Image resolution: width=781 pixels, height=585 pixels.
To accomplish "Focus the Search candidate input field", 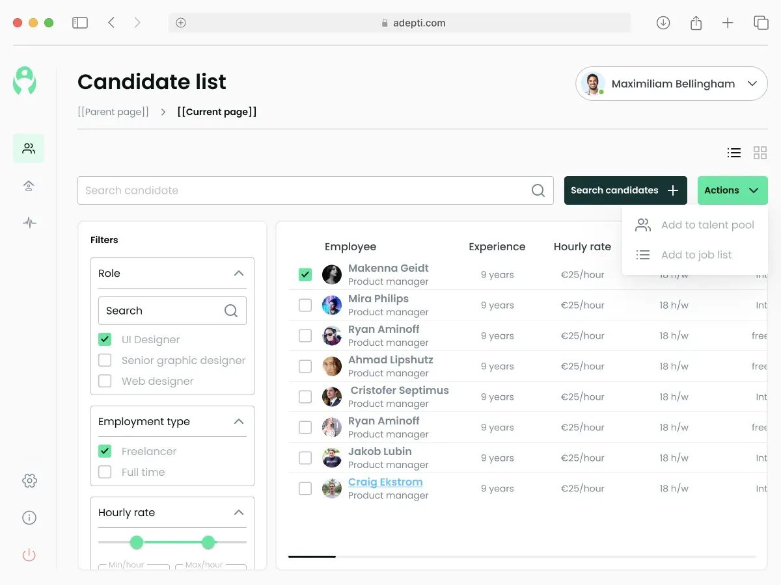I will click(x=315, y=190).
